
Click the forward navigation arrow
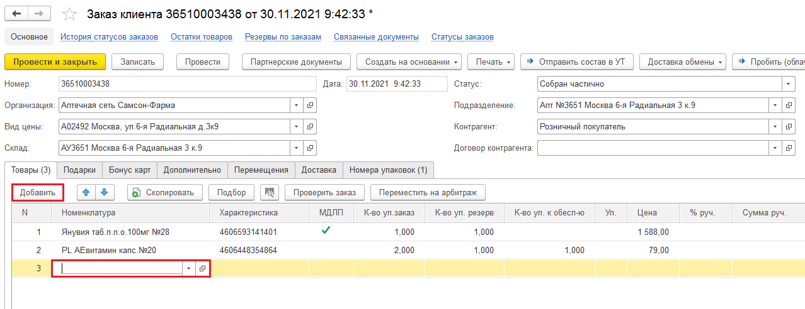pos(40,13)
